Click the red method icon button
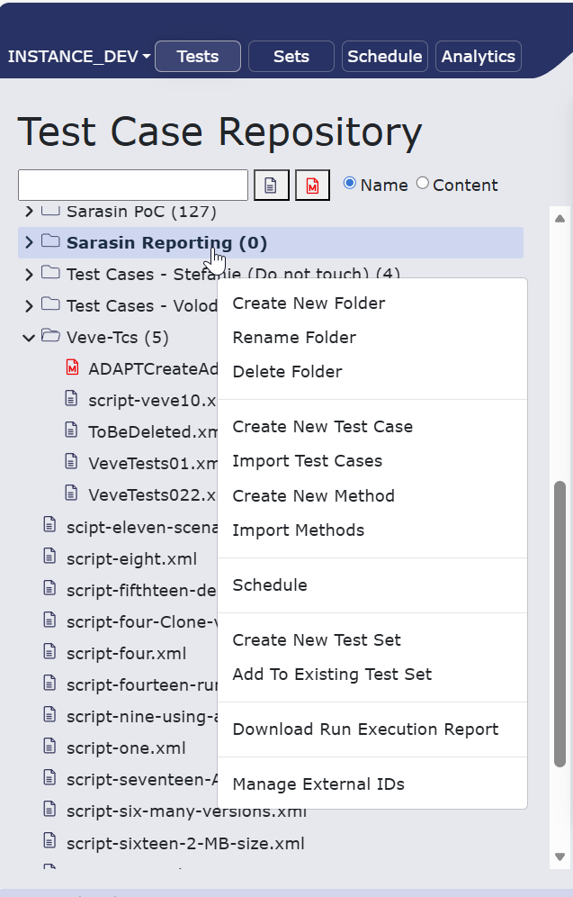 click(x=312, y=186)
